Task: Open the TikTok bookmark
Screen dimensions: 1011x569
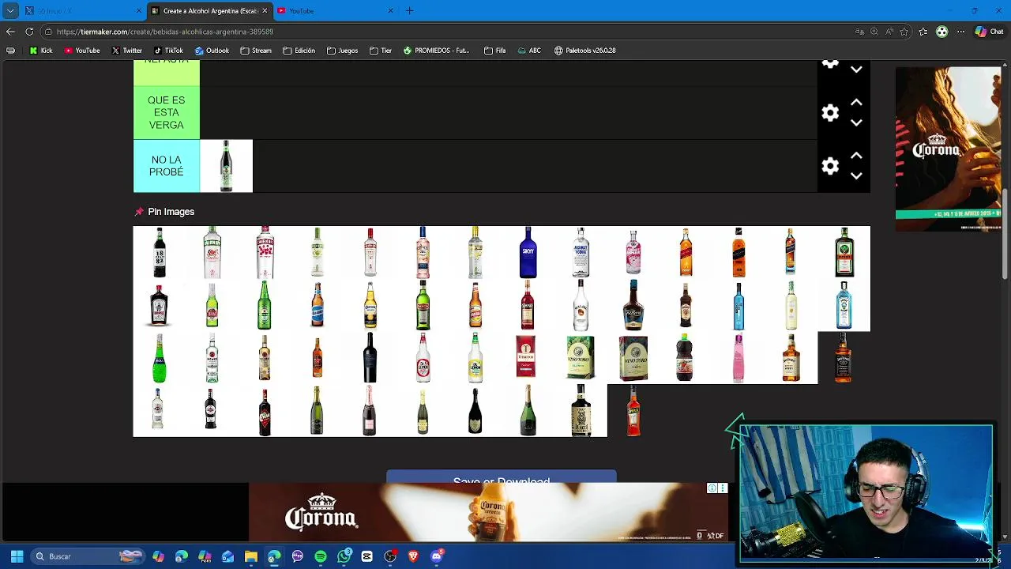Action: click(168, 51)
